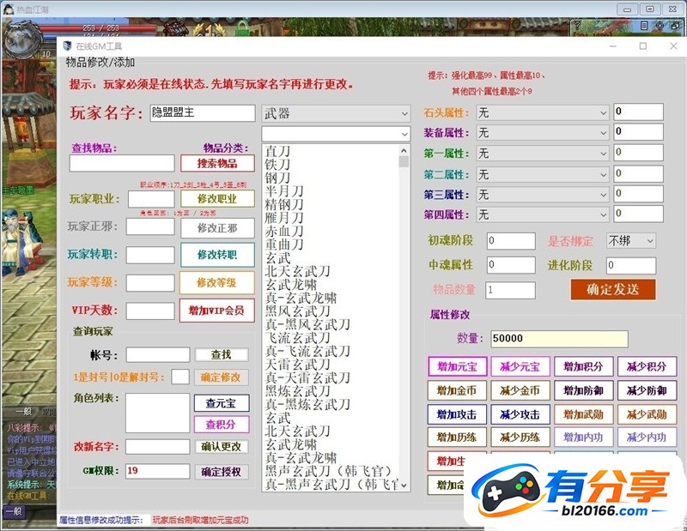
Task: Click the item list scroll-up arrow
Action: click(404, 151)
